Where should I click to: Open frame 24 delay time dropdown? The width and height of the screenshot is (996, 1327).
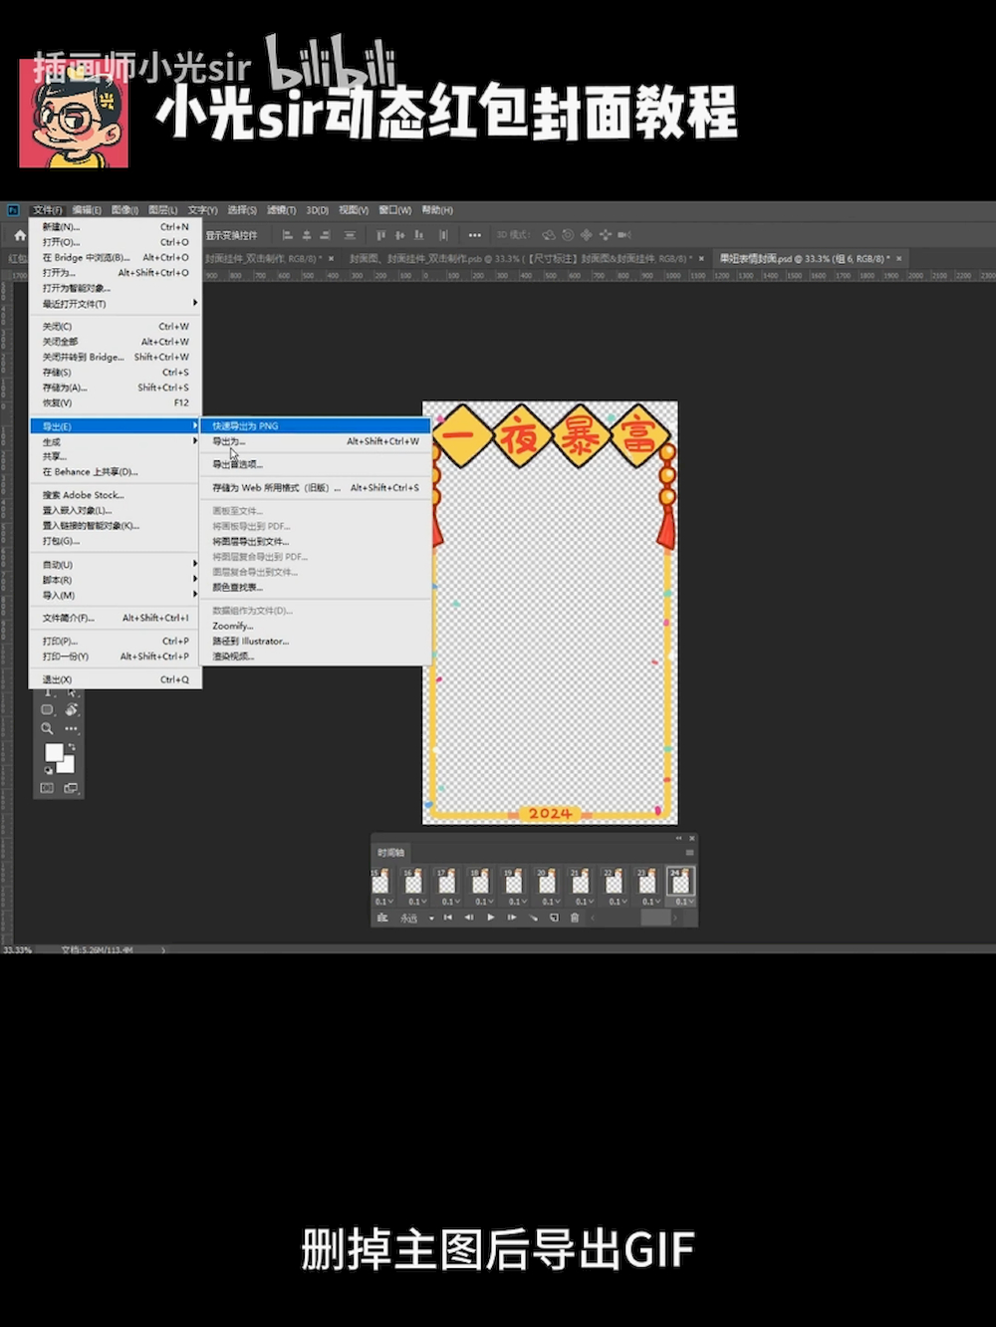point(682,902)
